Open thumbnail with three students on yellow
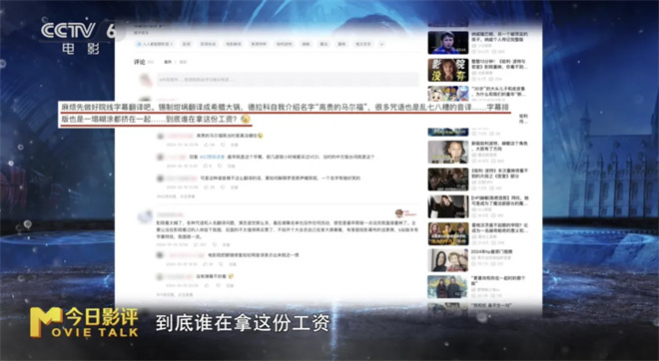659x361 pixels. pyautogui.click(x=448, y=233)
